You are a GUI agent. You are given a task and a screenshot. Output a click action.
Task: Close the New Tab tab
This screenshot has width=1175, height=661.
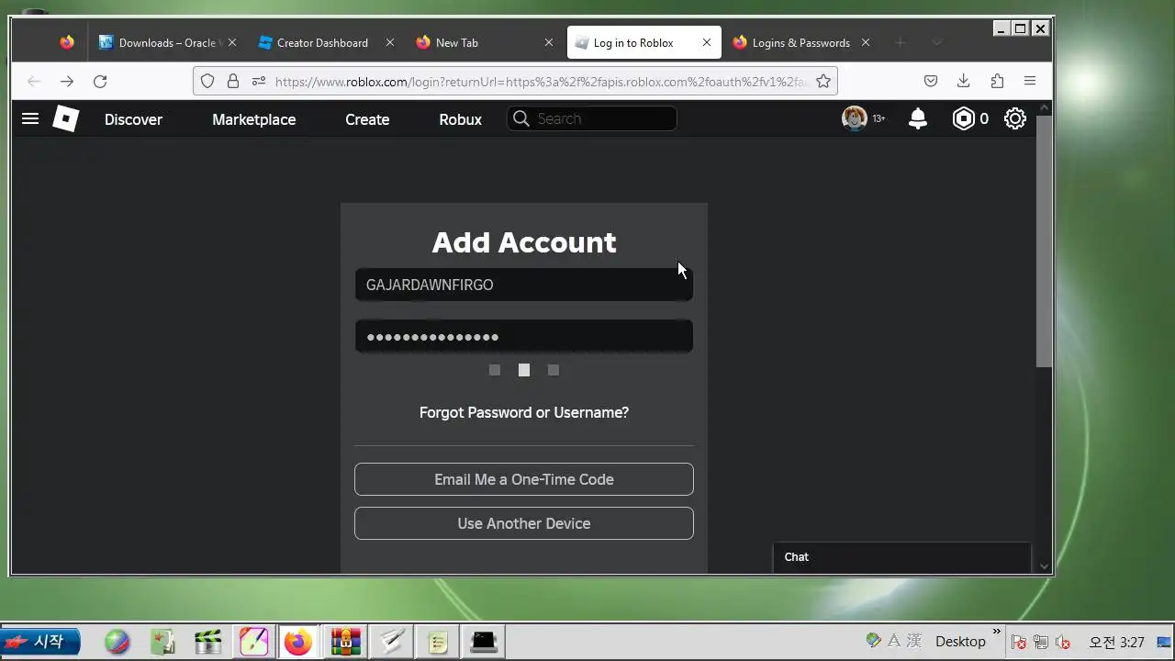549,42
